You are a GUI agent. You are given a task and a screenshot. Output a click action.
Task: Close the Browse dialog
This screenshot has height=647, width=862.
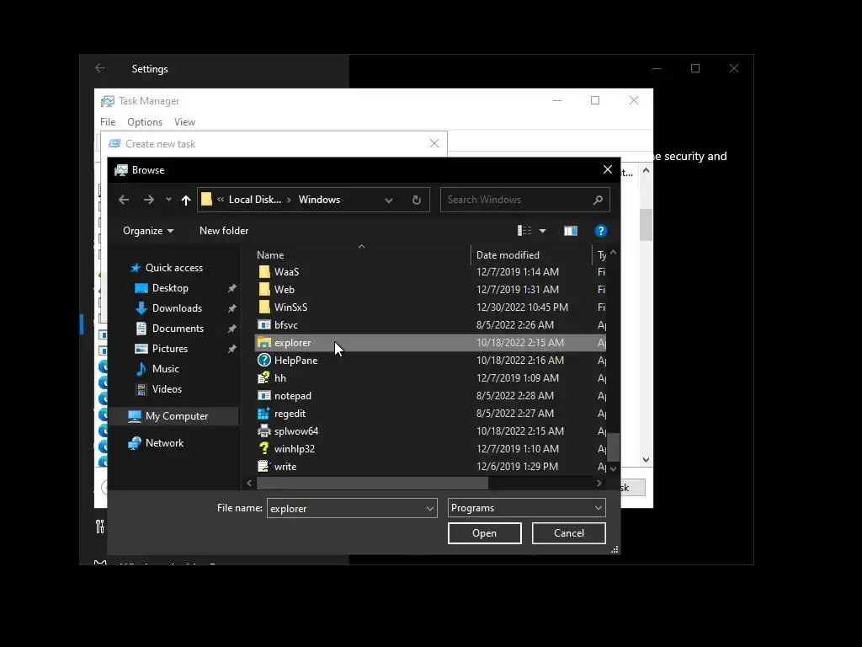point(608,169)
